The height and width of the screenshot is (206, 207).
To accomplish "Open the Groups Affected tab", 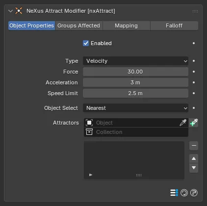I will coord(78,26).
